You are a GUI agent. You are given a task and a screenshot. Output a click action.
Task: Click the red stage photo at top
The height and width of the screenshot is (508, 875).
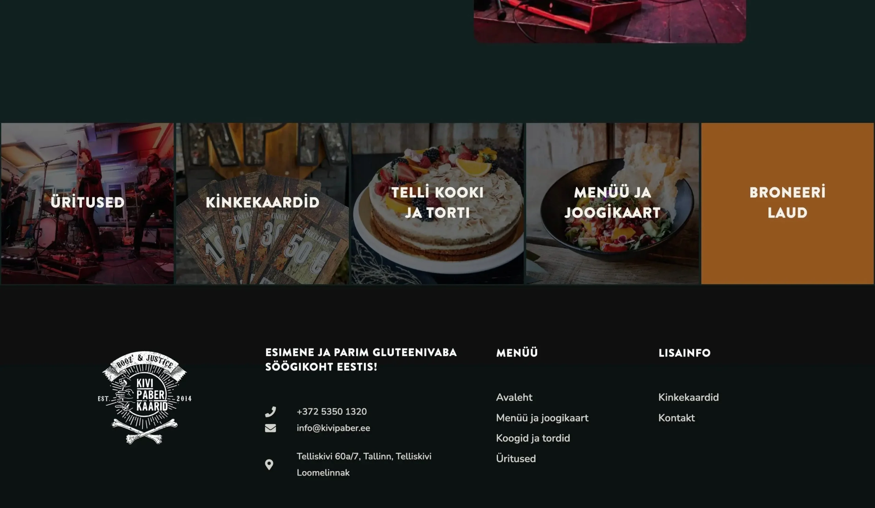click(x=610, y=21)
